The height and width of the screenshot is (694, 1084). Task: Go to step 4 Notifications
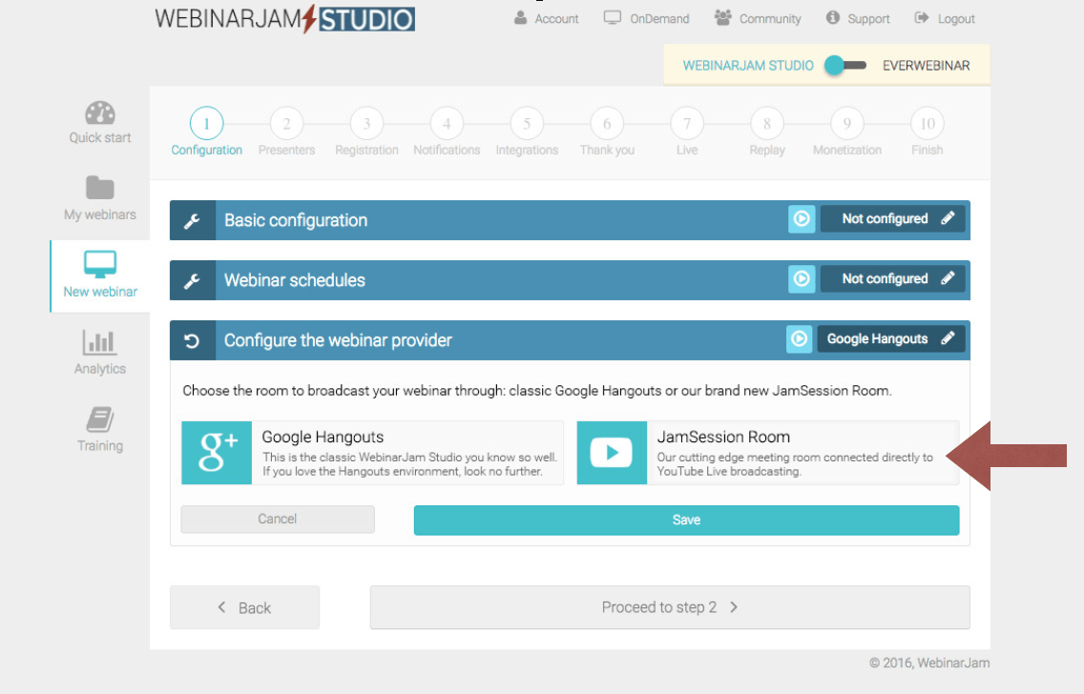point(447,132)
